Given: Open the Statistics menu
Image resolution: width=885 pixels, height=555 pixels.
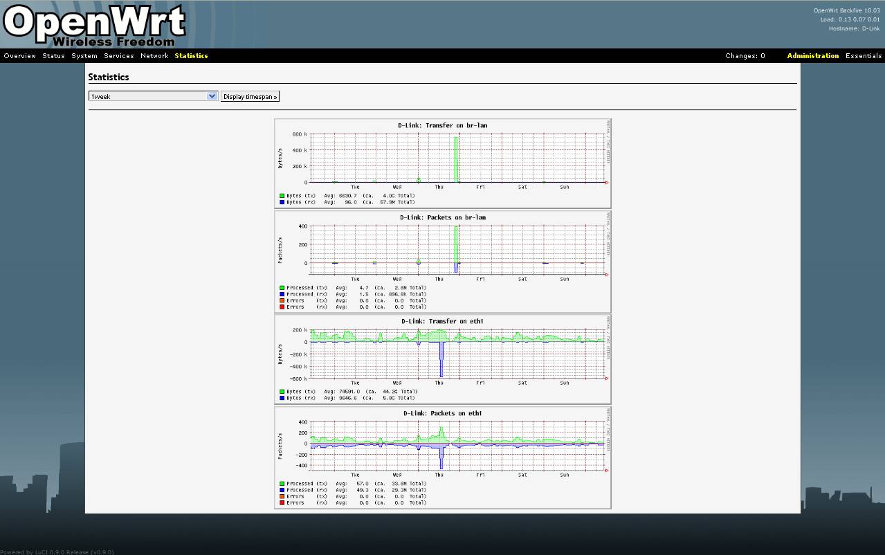Looking at the screenshot, I should click(191, 56).
